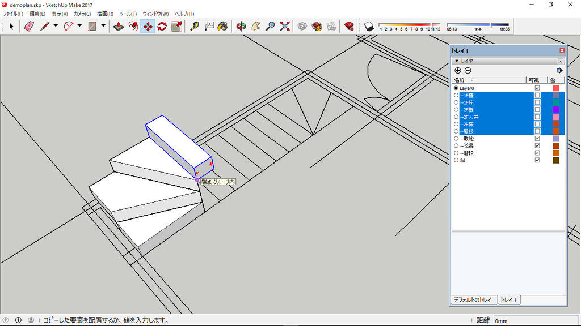Open the カメラ(C) menu

tap(82, 14)
